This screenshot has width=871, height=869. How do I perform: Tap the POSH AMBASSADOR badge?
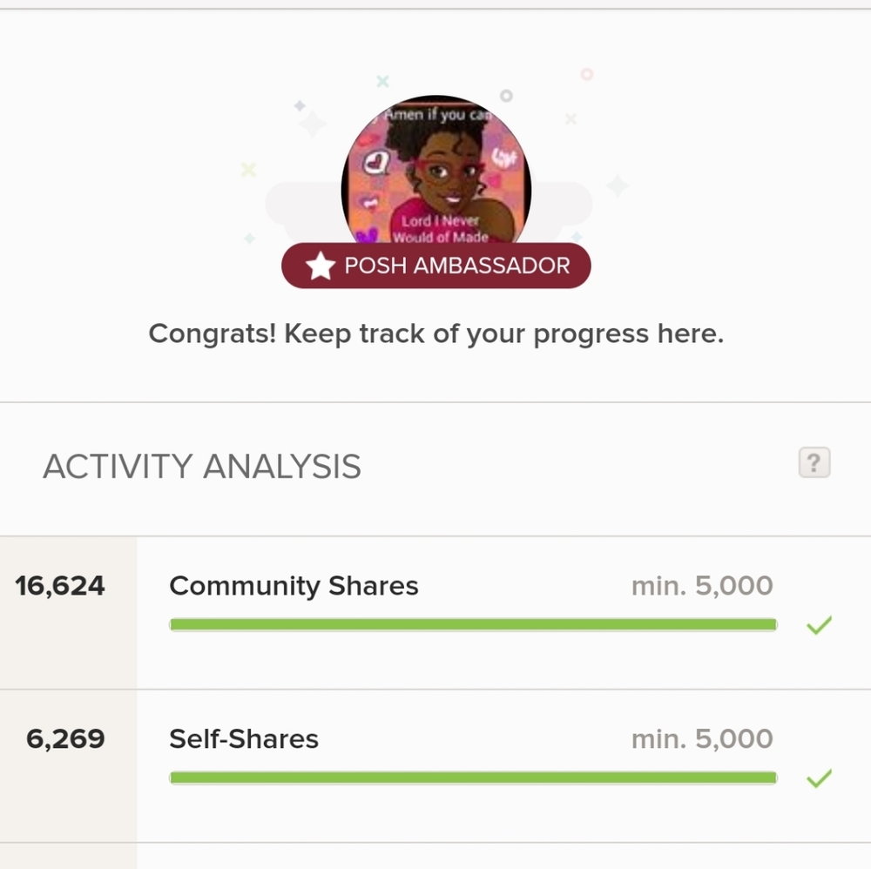tap(436, 266)
